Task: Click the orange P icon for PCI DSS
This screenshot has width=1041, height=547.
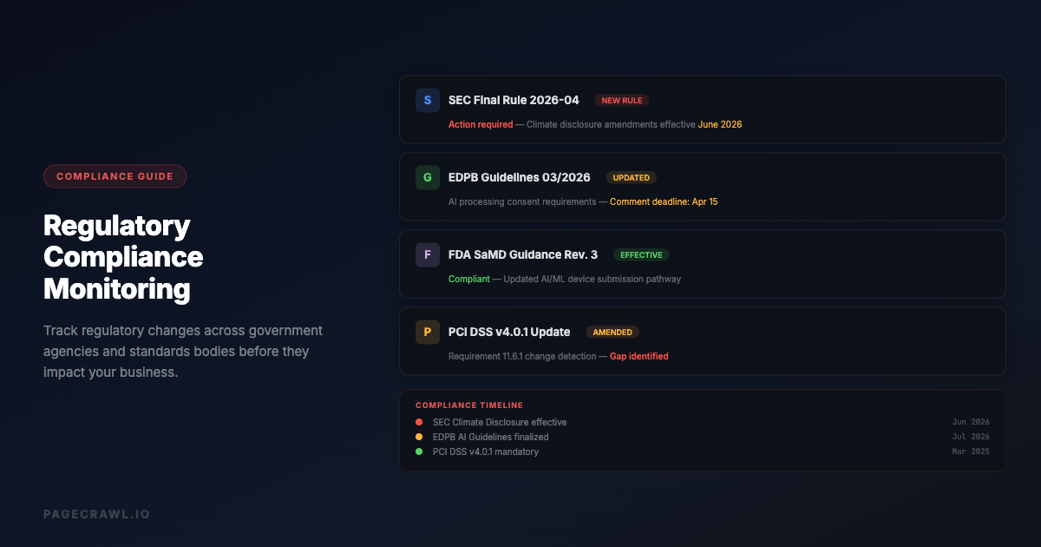Action: 427,332
